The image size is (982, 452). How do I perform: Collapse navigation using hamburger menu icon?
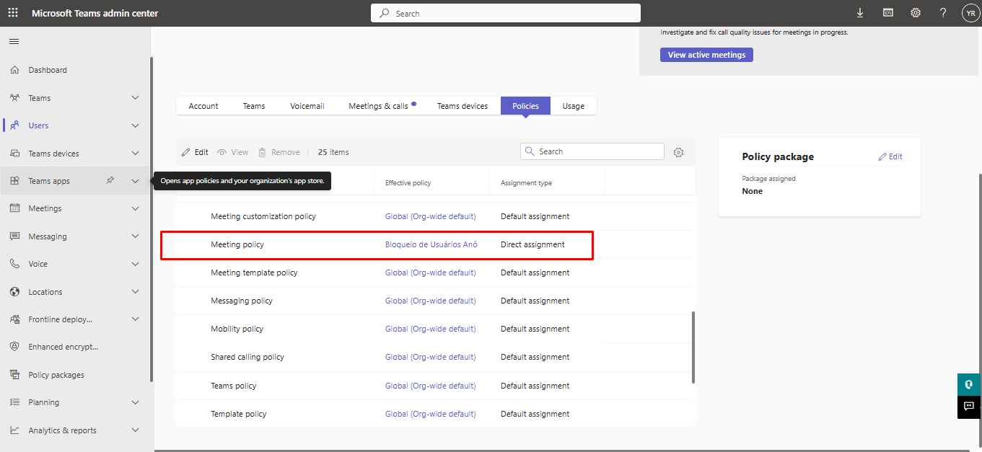click(x=14, y=41)
